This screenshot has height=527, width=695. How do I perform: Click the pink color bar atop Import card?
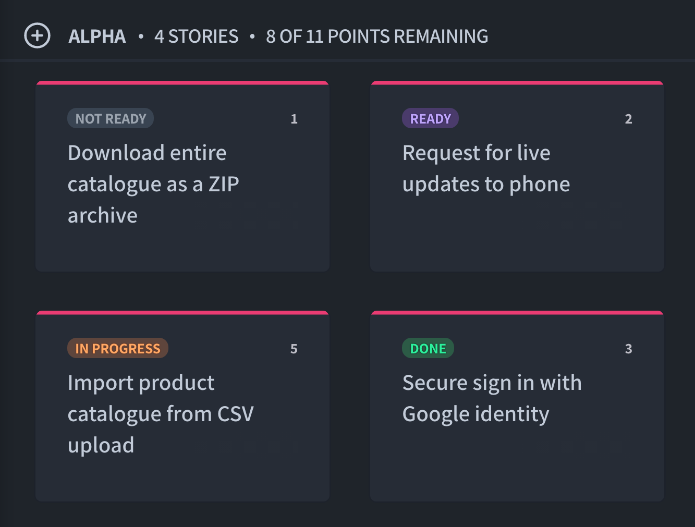tap(182, 313)
